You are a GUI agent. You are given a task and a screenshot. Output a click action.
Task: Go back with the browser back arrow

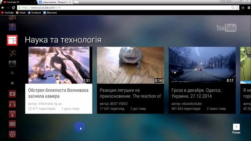[3, 7]
